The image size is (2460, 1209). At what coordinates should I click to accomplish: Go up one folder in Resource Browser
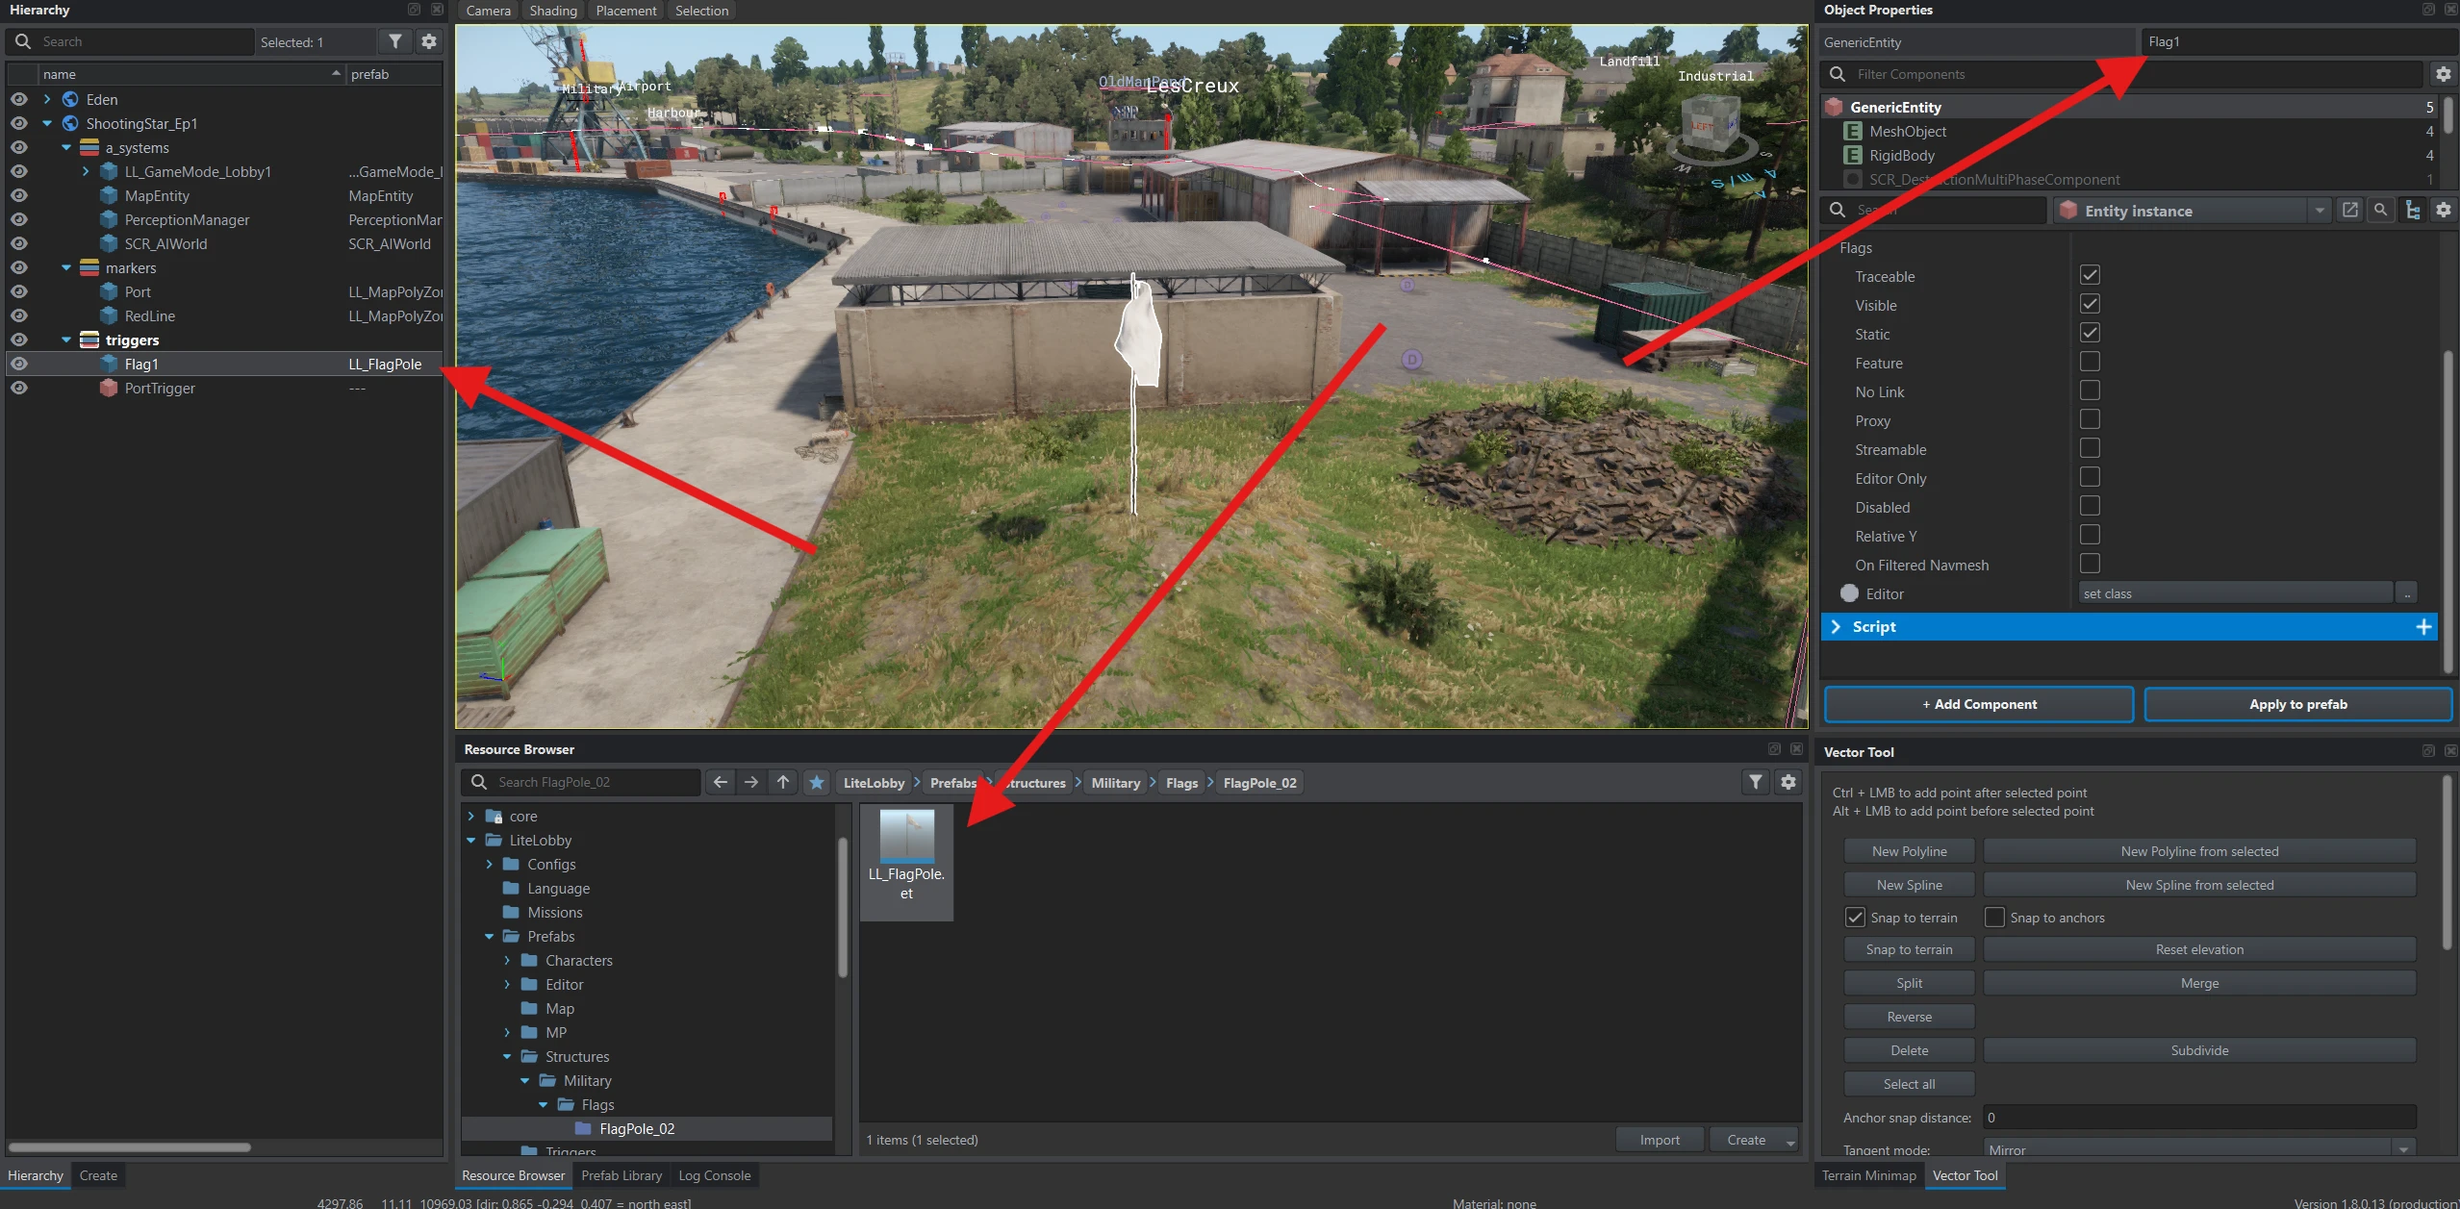point(783,783)
